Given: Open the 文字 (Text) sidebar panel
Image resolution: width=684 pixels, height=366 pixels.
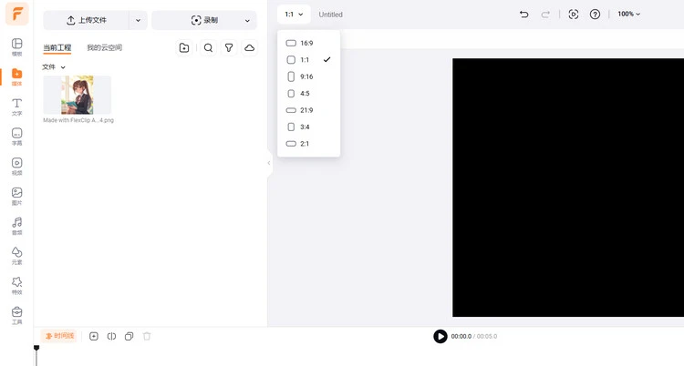Looking at the screenshot, I should tap(16, 107).
